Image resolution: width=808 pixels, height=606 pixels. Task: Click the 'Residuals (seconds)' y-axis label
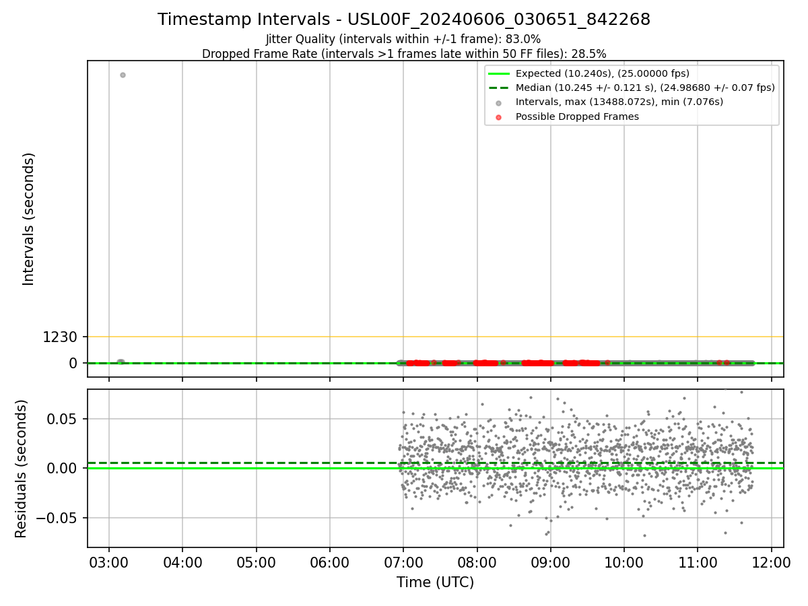22,469
